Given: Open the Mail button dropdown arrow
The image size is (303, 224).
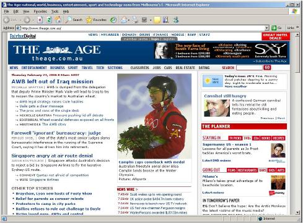Looking at the screenshot, I should coord(129,20).
